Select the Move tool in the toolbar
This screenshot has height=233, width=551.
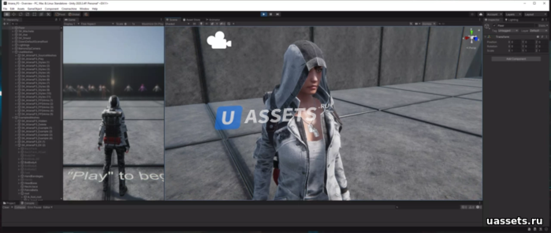tap(14, 14)
